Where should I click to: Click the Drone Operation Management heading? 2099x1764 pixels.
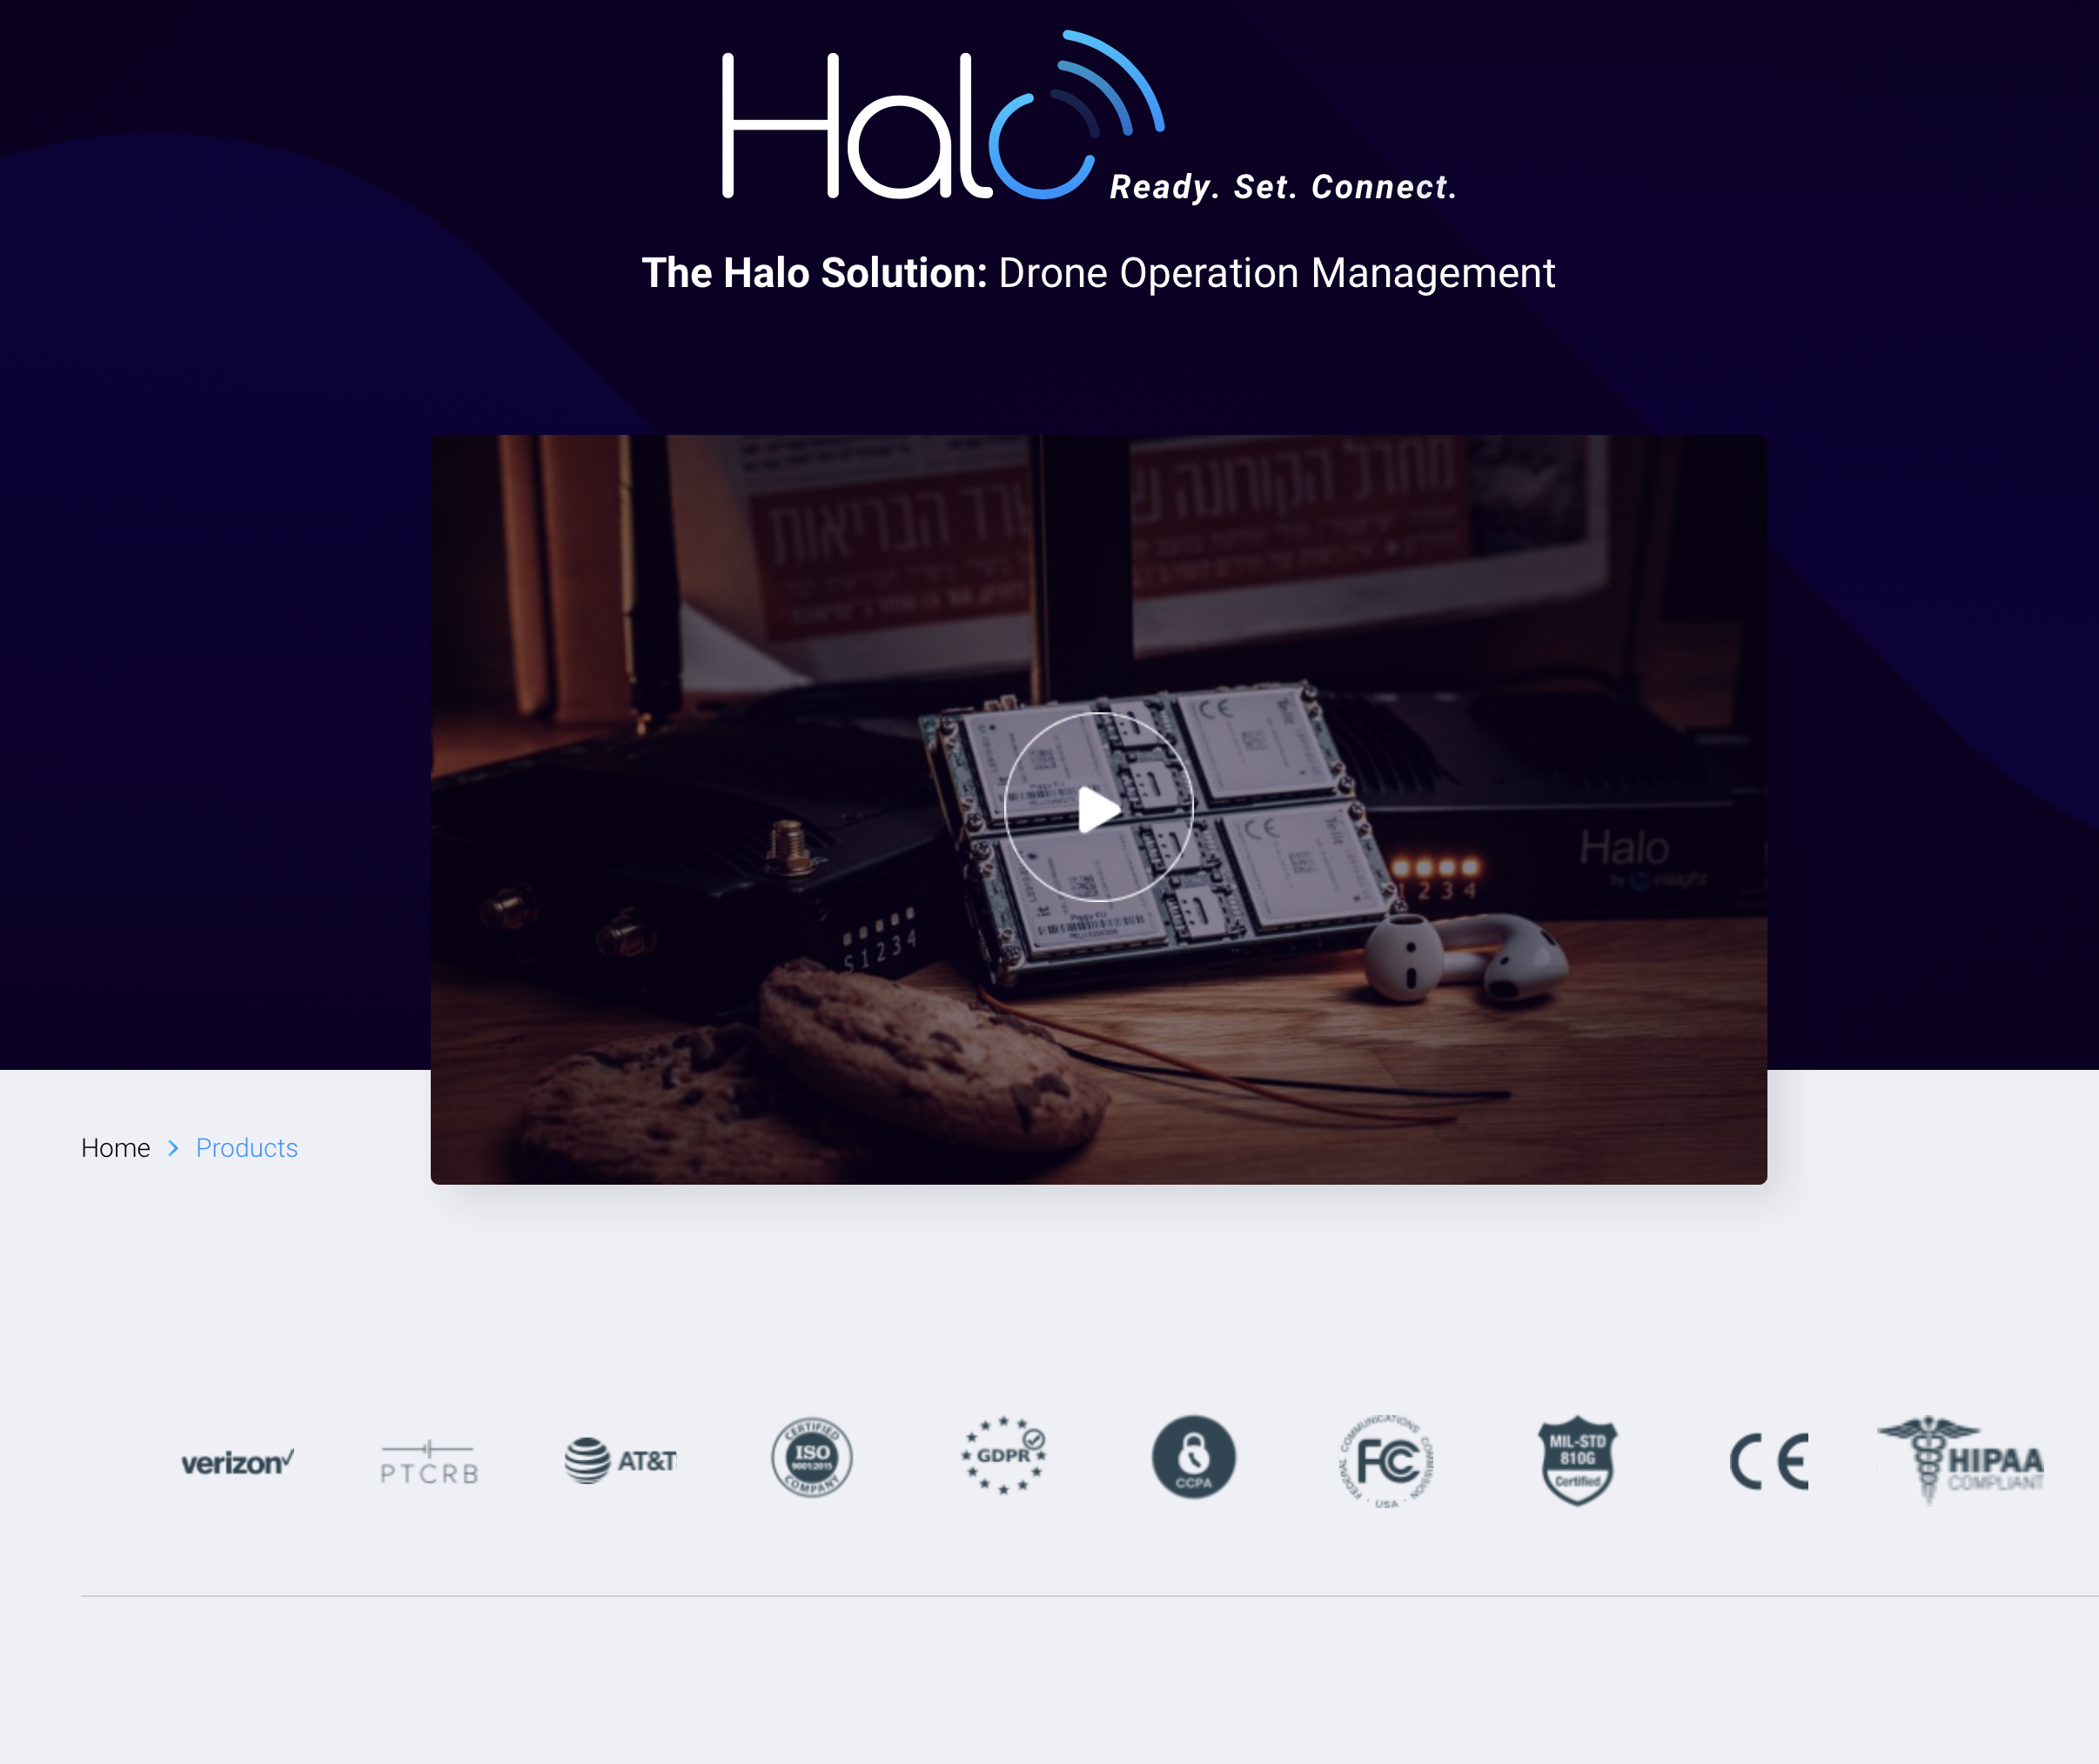(x=1276, y=273)
